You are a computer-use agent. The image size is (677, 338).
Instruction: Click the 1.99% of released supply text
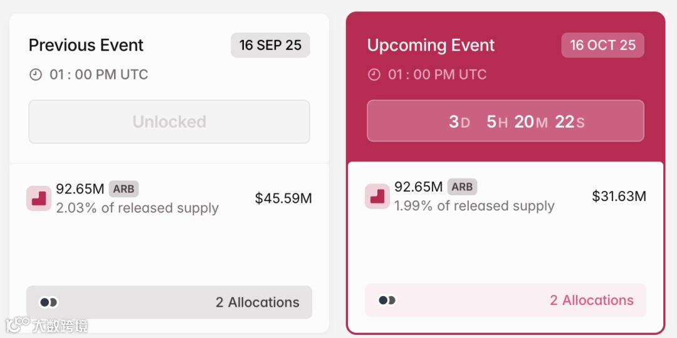pos(474,206)
